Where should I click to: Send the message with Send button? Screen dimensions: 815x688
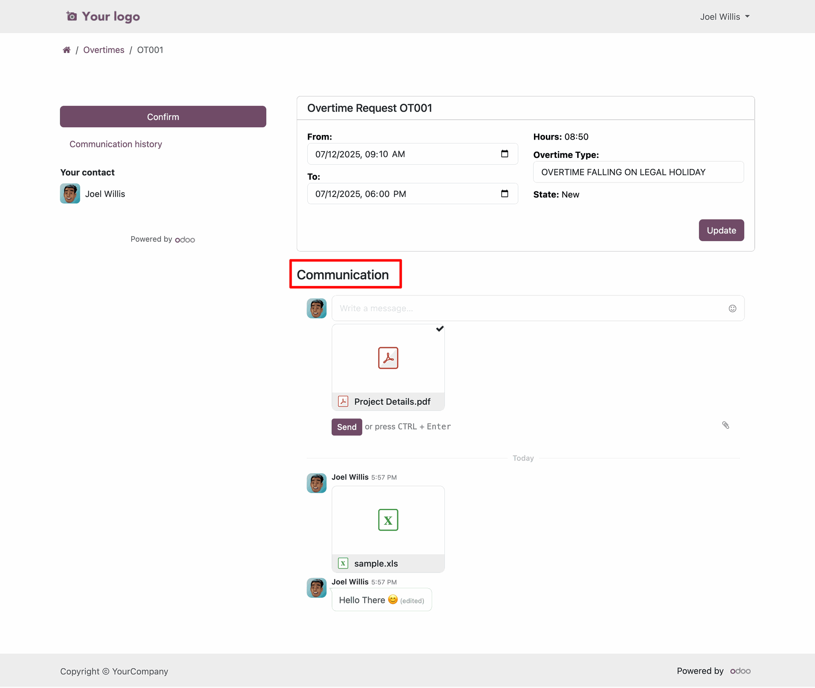346,427
